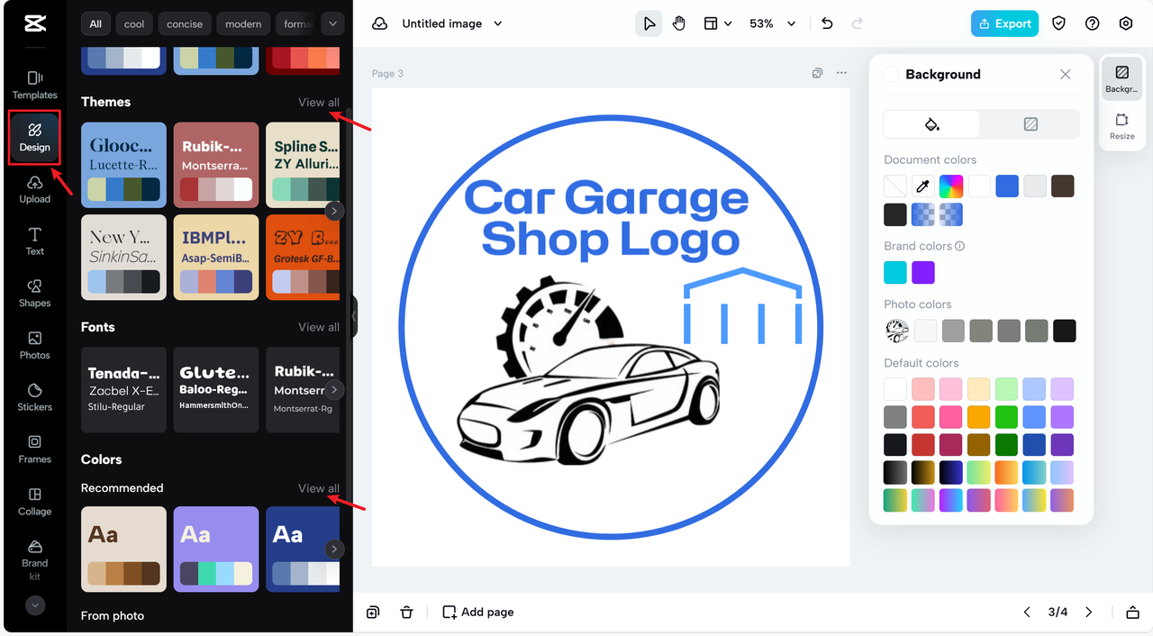Apply the Tenada font combination card
The image size is (1153, 636).
(x=123, y=390)
